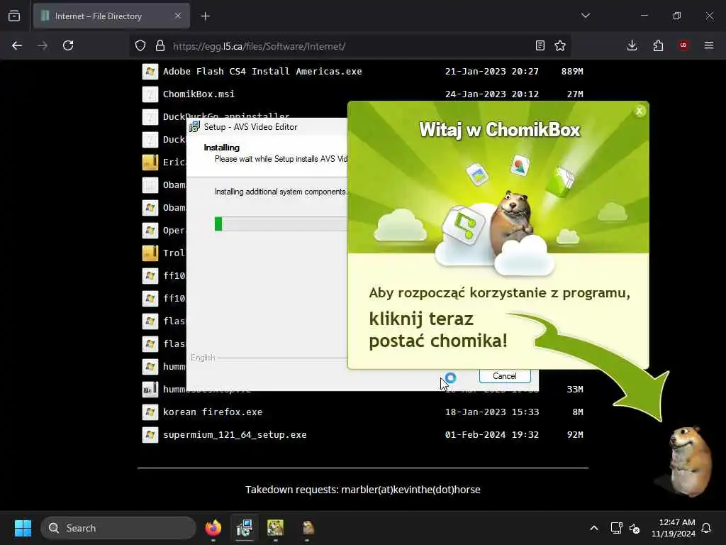Click the supermium setup file icon

click(150, 435)
